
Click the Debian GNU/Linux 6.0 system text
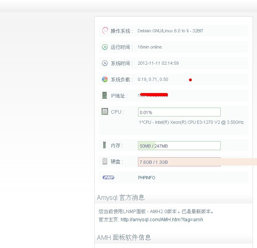click(170, 31)
